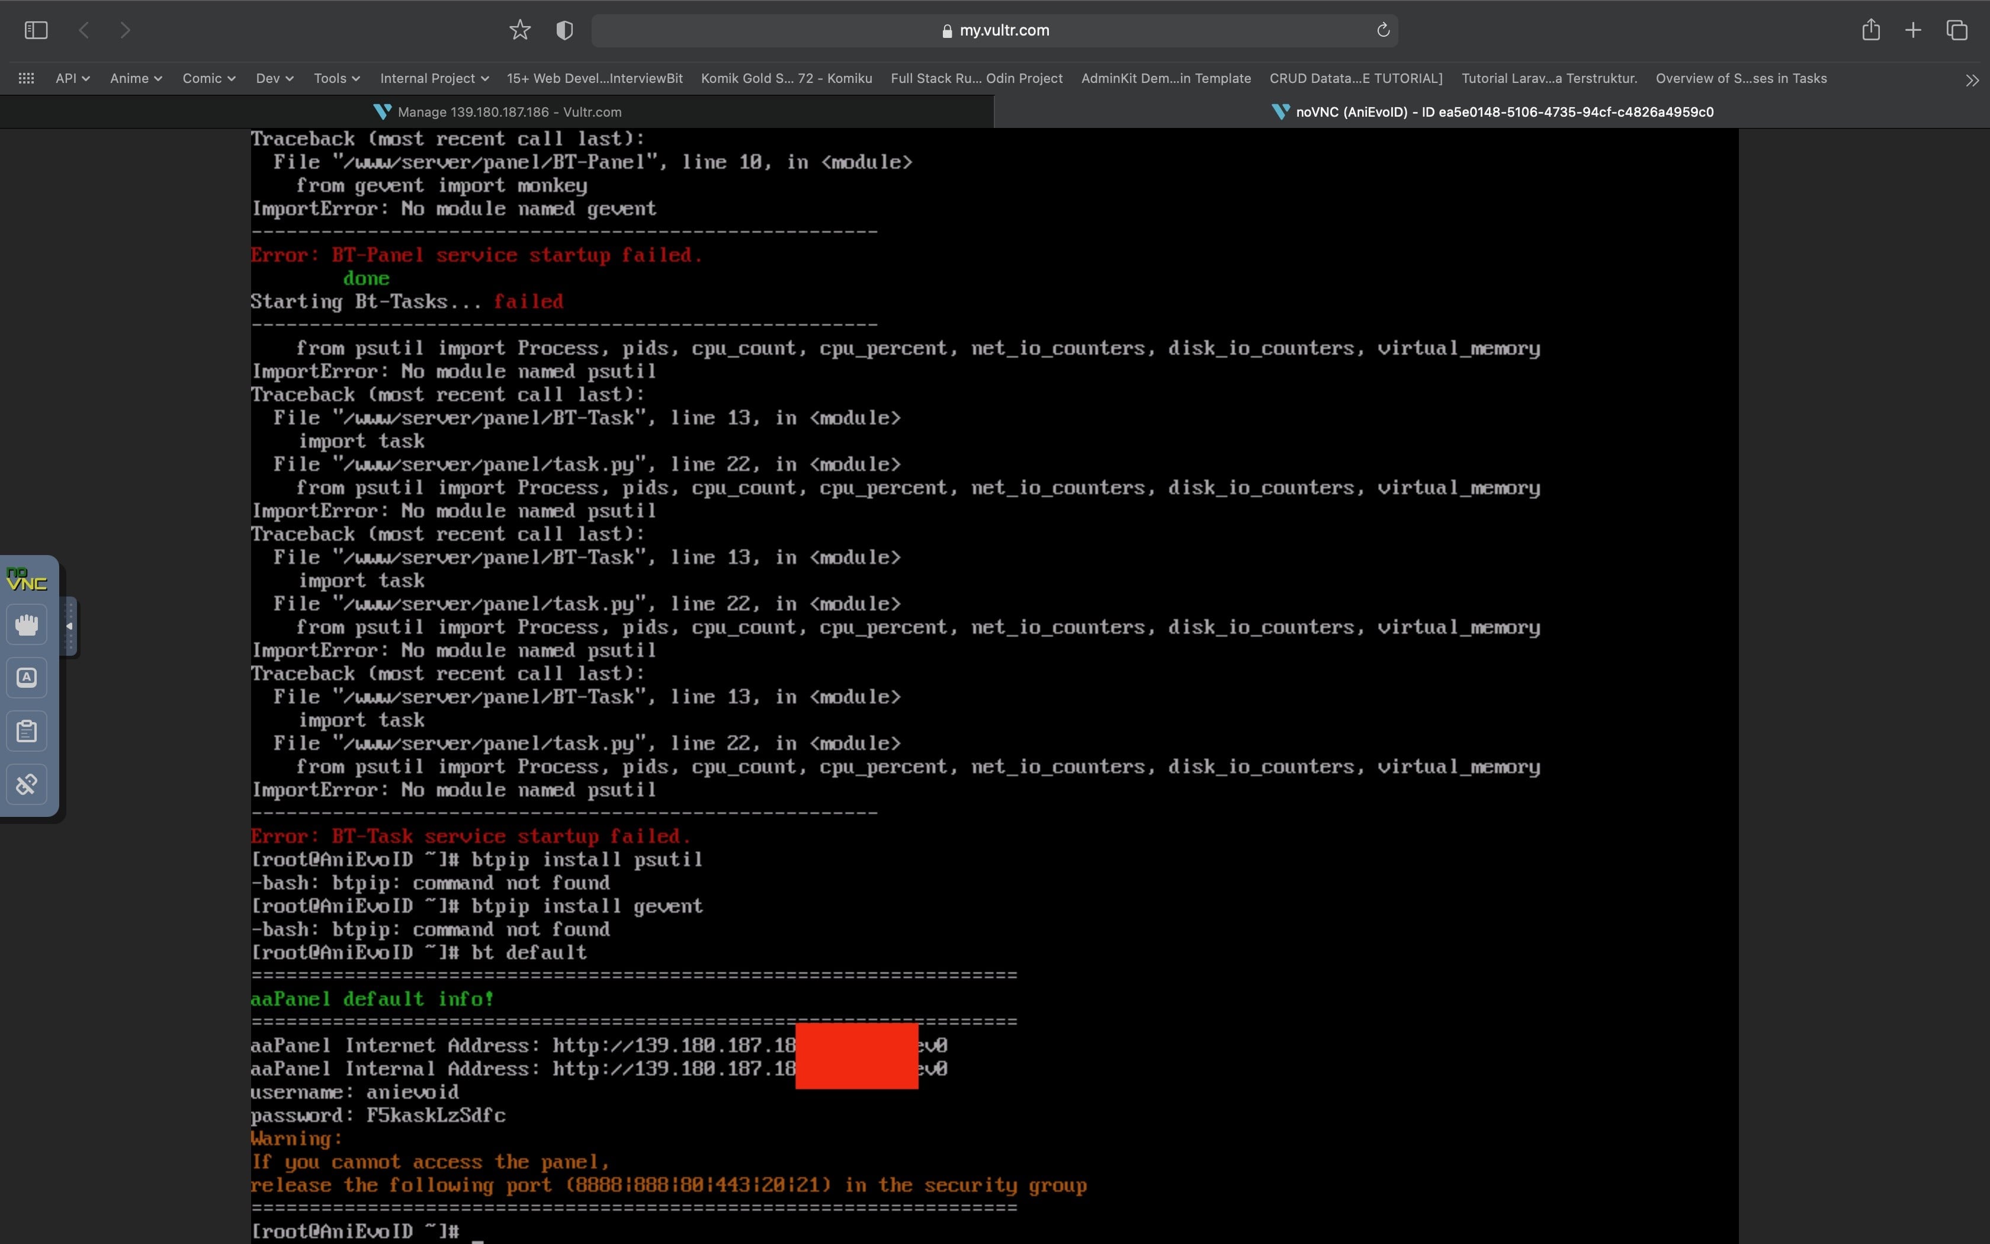The image size is (1990, 1244).
Task: Click the my.vultr.com address bar
Action: tap(995, 30)
